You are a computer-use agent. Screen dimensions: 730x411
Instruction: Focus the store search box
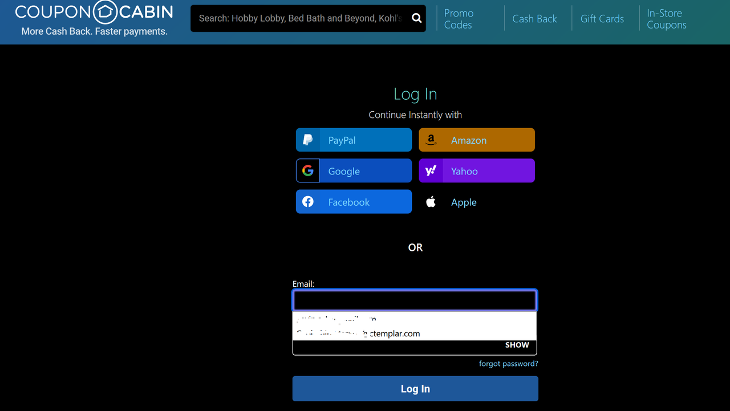tap(308, 18)
